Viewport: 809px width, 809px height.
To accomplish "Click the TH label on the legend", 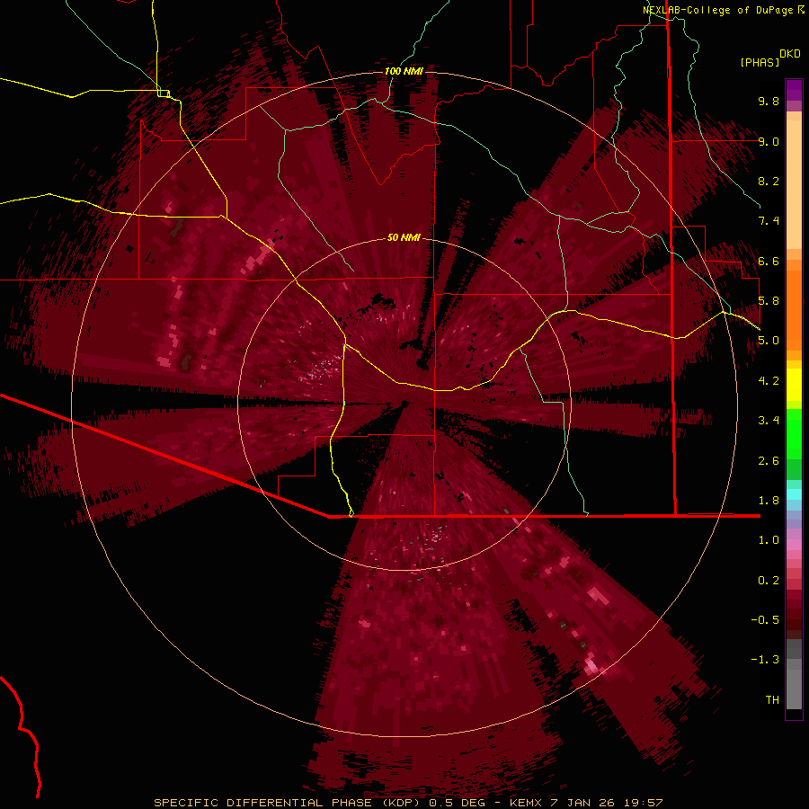I will (772, 700).
